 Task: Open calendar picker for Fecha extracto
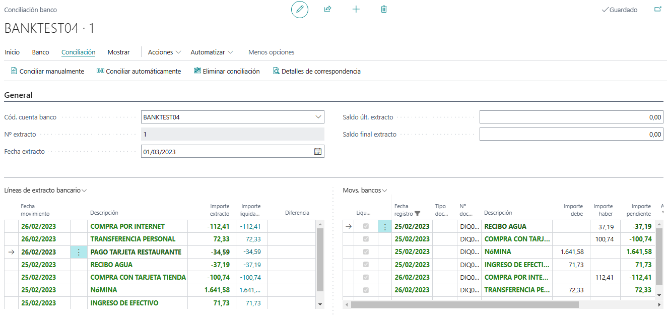coord(318,152)
